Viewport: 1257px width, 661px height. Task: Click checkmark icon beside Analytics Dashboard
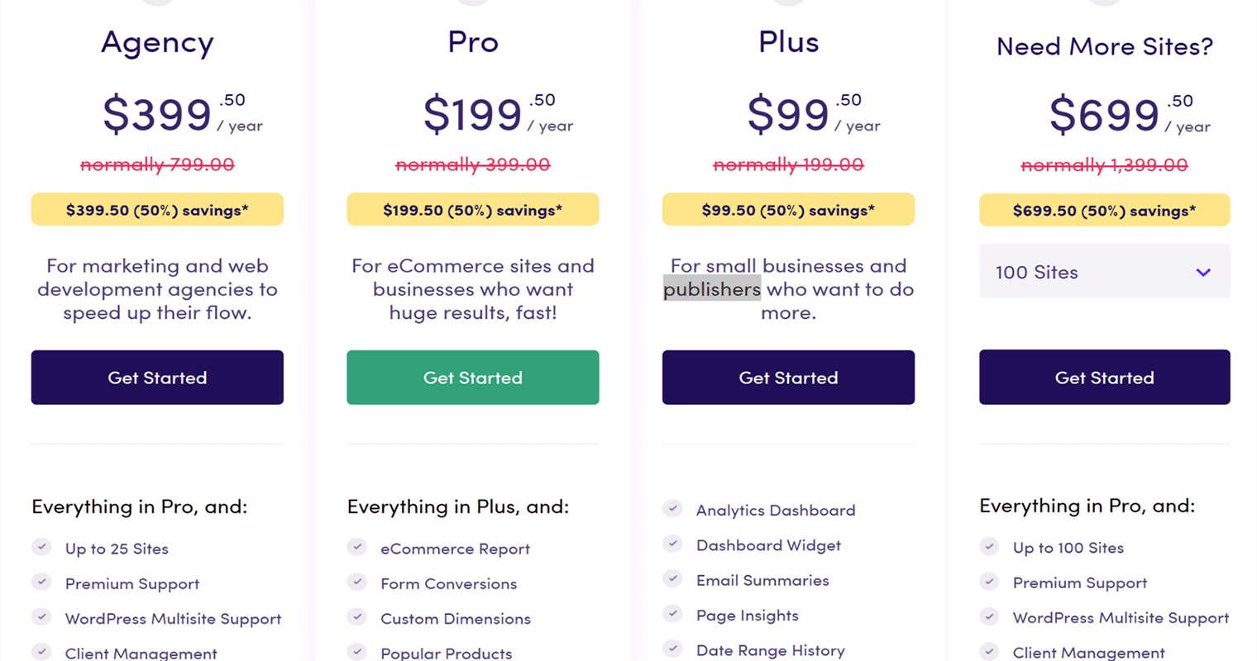(673, 508)
